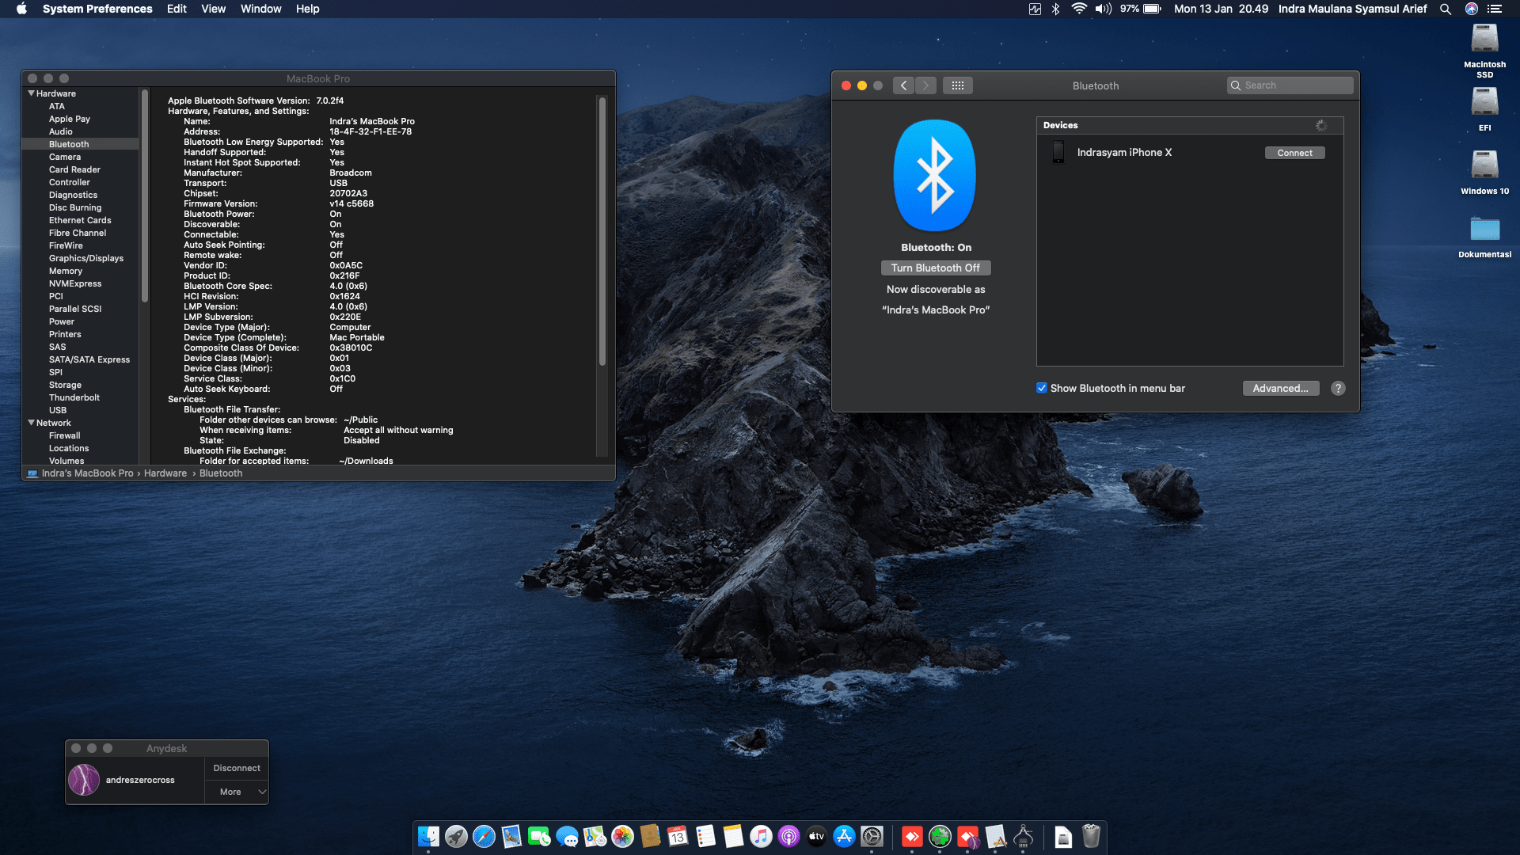This screenshot has height=855, width=1520.
Task: Open Spotlight search magnifier in menu bar
Action: [x=1446, y=9]
